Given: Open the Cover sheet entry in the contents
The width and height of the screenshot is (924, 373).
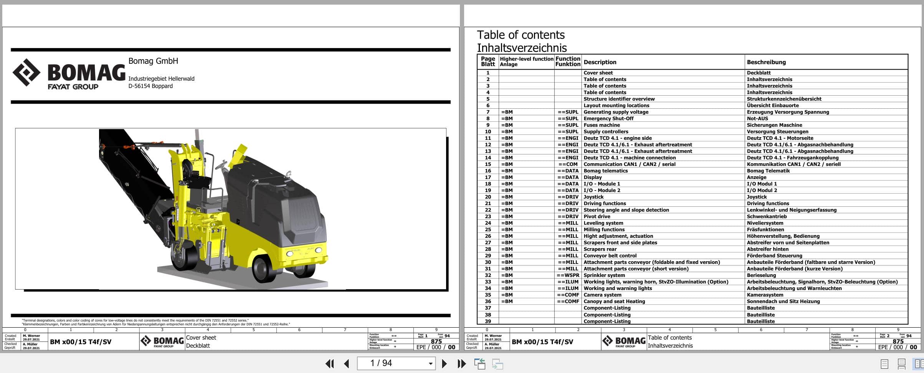Looking at the screenshot, I should pos(597,73).
